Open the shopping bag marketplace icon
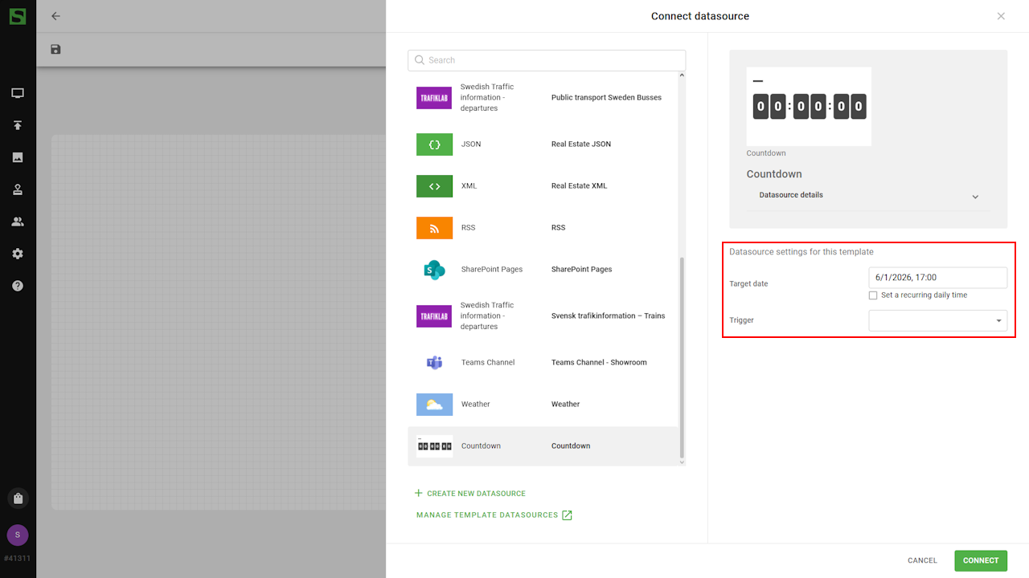Screen dimensions: 1029x578 (x=18, y=499)
